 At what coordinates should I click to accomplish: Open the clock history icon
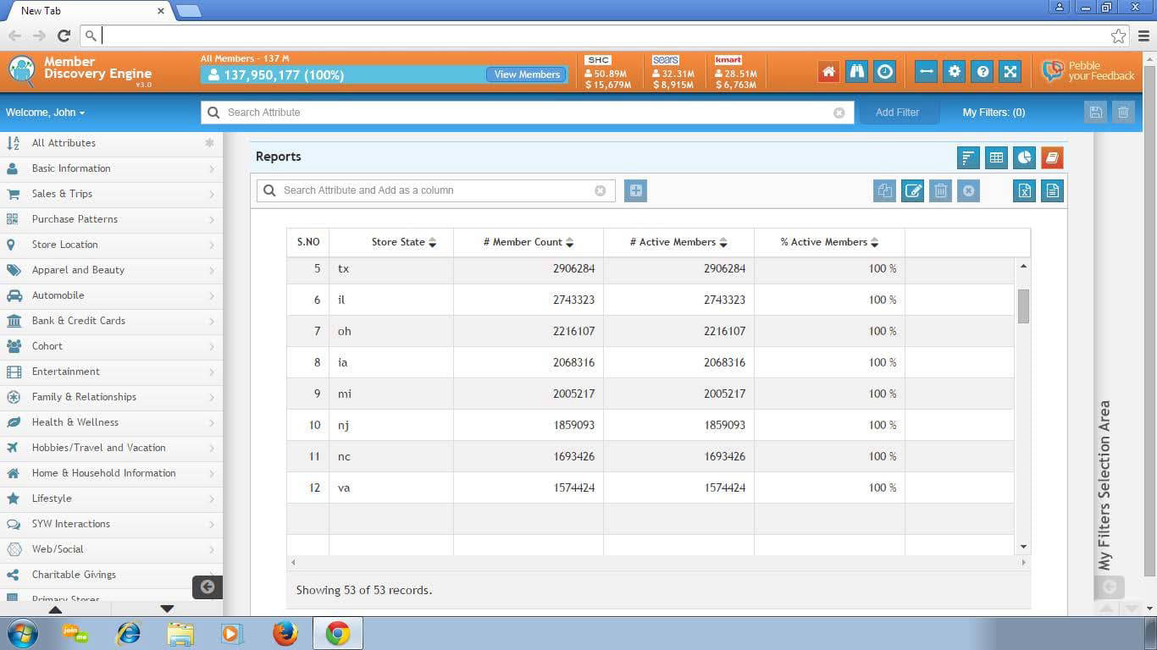click(885, 72)
